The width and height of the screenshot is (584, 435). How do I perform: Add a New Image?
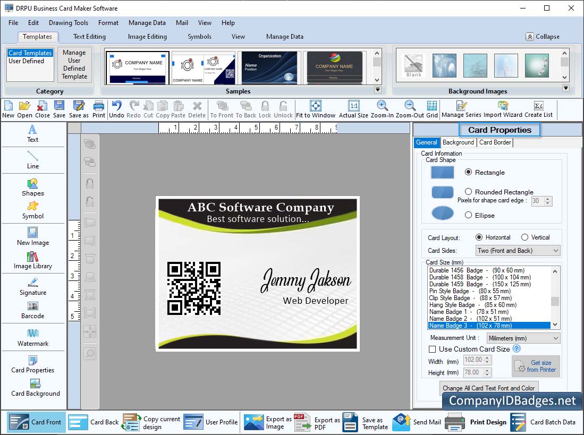pos(32,237)
